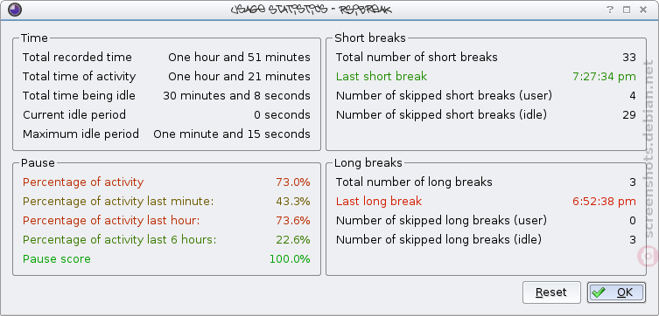This screenshot has width=659, height=316.
Task: Click the Percentage of activity last 6 hours label
Action: tap(119, 240)
